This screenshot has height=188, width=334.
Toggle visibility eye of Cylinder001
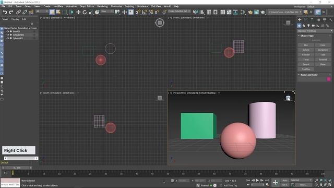8,35
